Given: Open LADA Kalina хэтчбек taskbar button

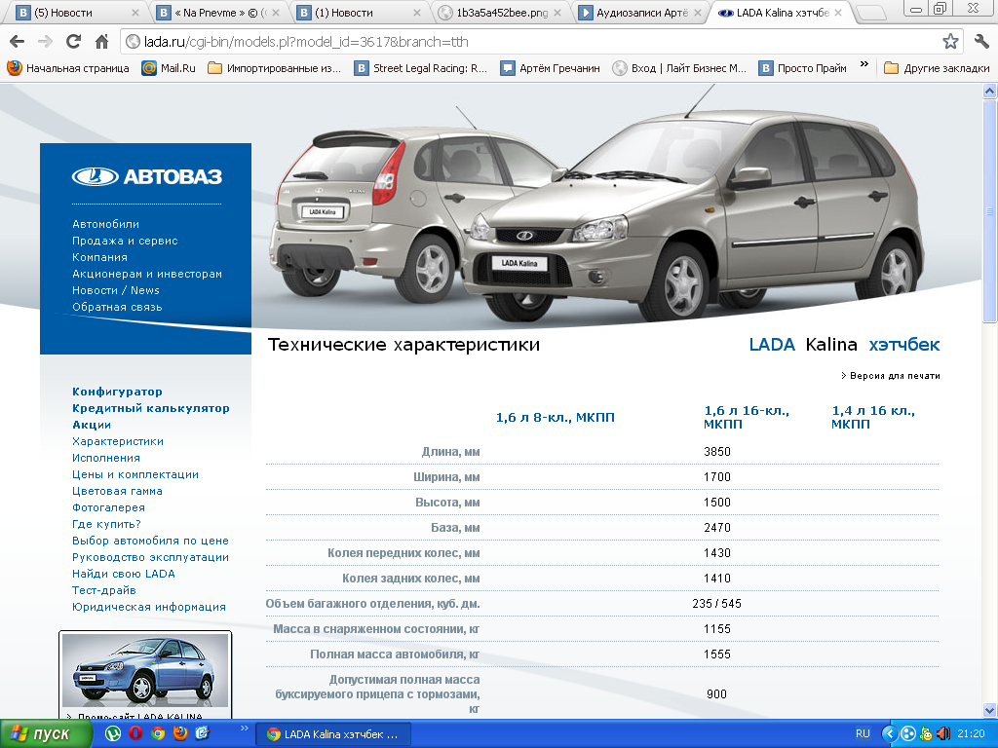Looking at the screenshot, I should (333, 734).
